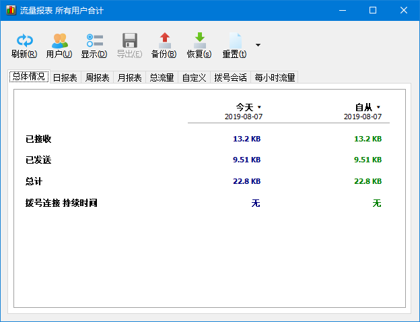Click the green 22.8 KB total value
This screenshot has height=322, width=420.
(367, 181)
